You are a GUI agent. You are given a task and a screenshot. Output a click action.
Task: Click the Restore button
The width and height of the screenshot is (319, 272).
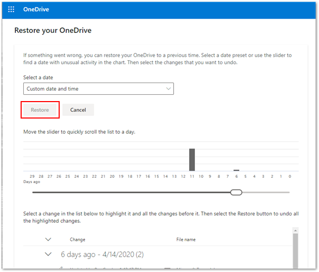pos(40,110)
